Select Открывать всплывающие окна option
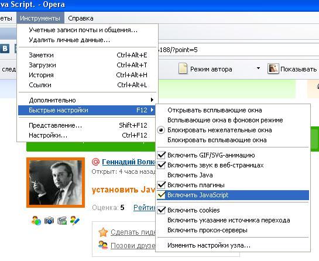319x261 pixels. pos(233,110)
